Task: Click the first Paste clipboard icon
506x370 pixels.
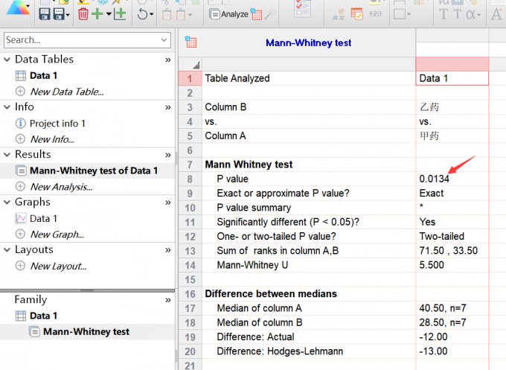Action: coord(167,15)
